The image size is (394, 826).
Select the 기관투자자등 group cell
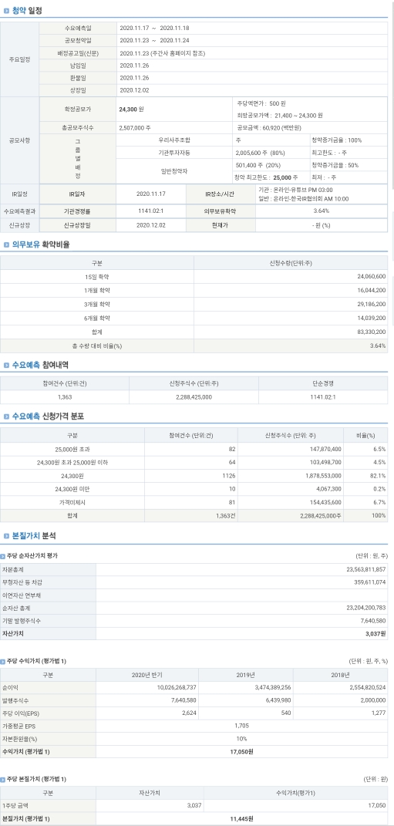[173, 153]
